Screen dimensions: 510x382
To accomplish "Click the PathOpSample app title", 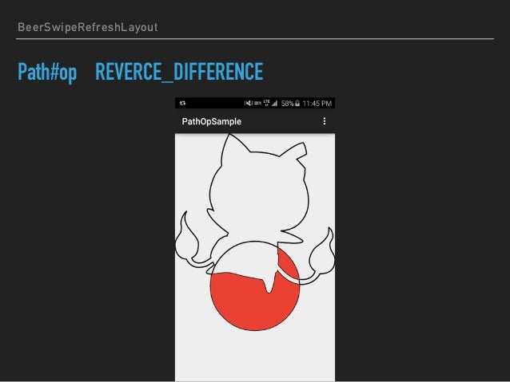I will (211, 121).
